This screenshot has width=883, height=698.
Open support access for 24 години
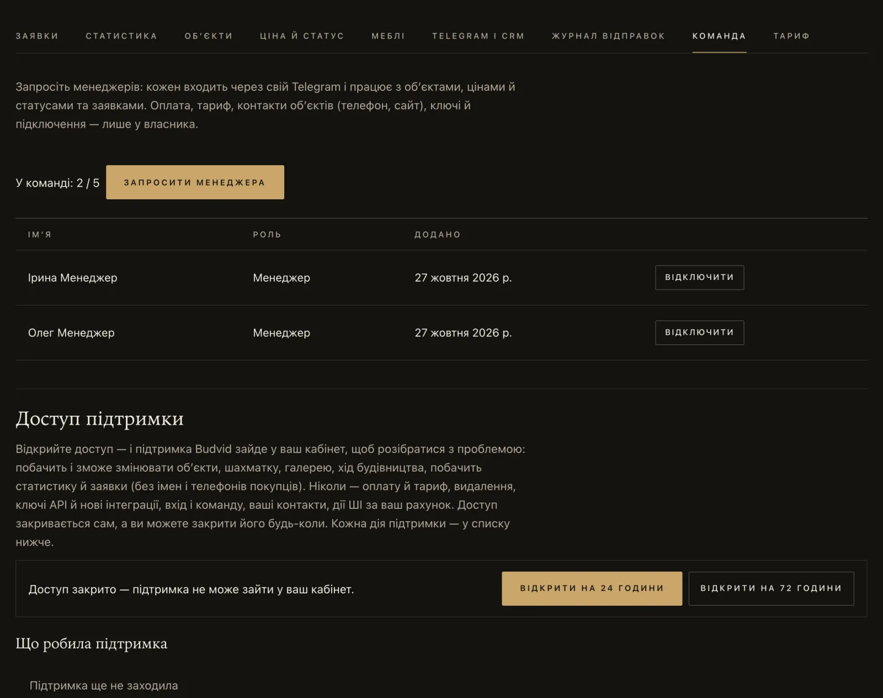[592, 589]
